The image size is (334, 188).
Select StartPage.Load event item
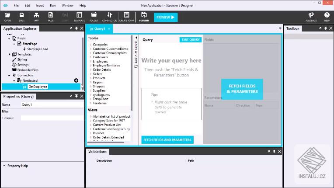(x=38, y=49)
